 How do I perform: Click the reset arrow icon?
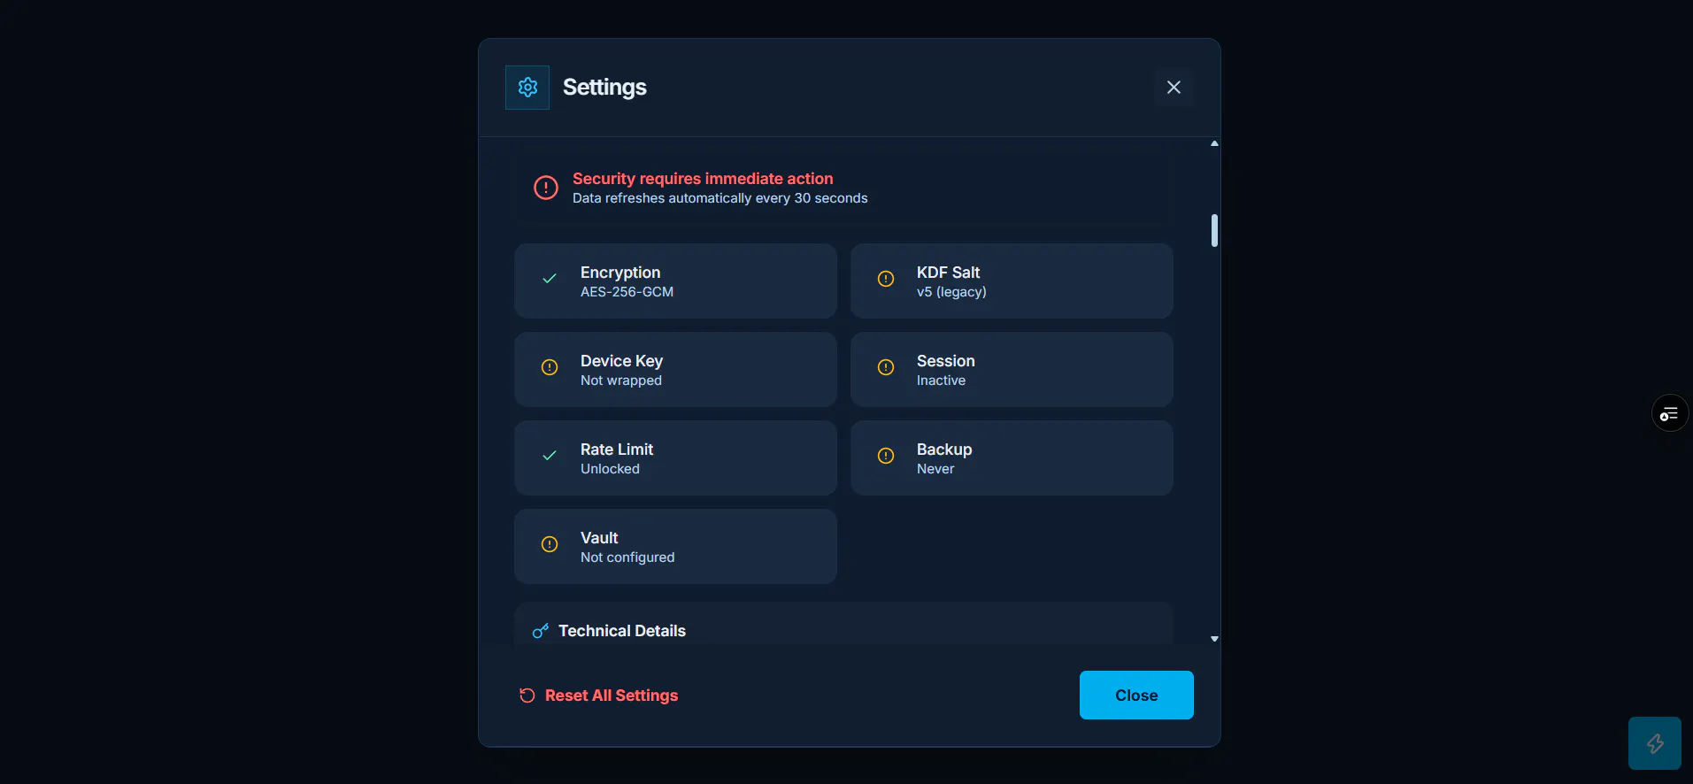click(527, 696)
